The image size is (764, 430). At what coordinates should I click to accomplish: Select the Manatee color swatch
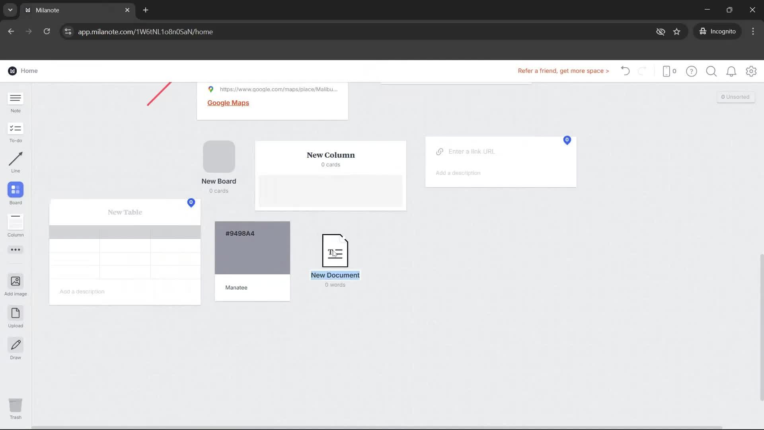pos(252,247)
